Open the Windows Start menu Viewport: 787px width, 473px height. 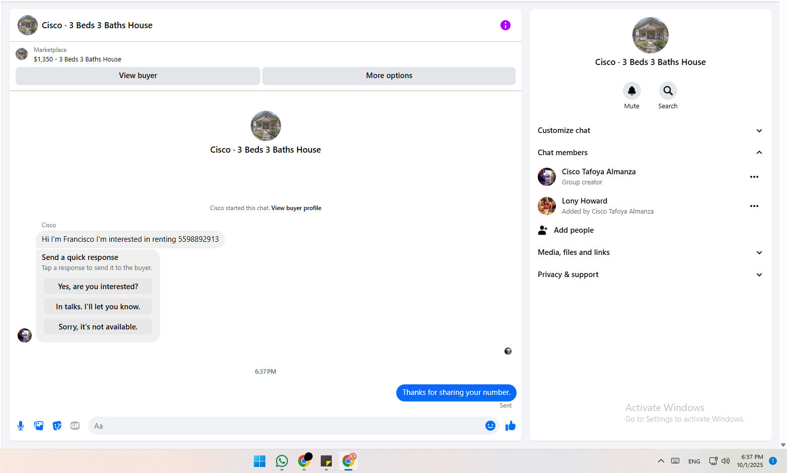coord(260,461)
